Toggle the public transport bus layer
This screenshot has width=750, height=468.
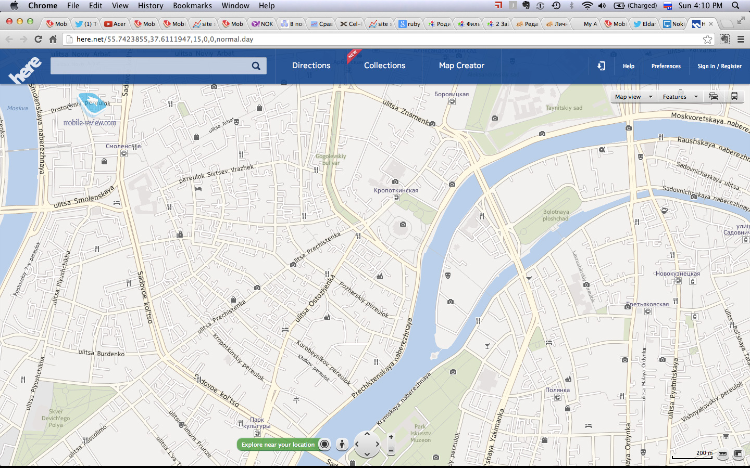point(734,96)
